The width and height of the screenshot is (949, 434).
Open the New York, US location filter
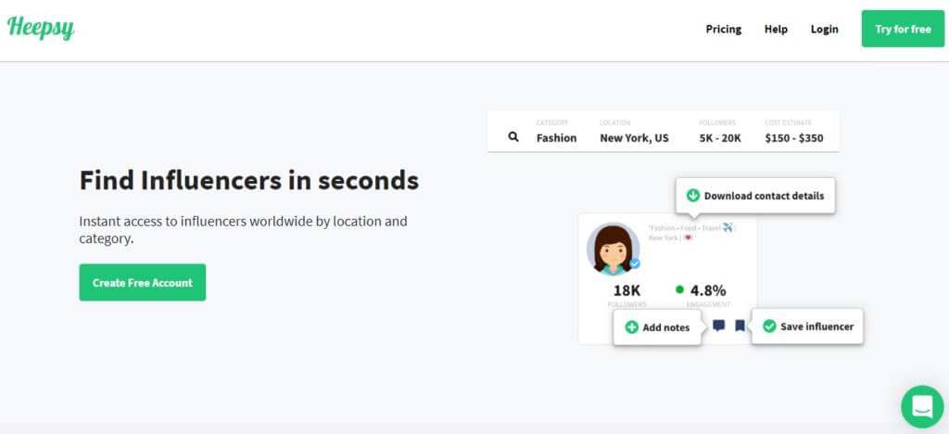click(634, 137)
